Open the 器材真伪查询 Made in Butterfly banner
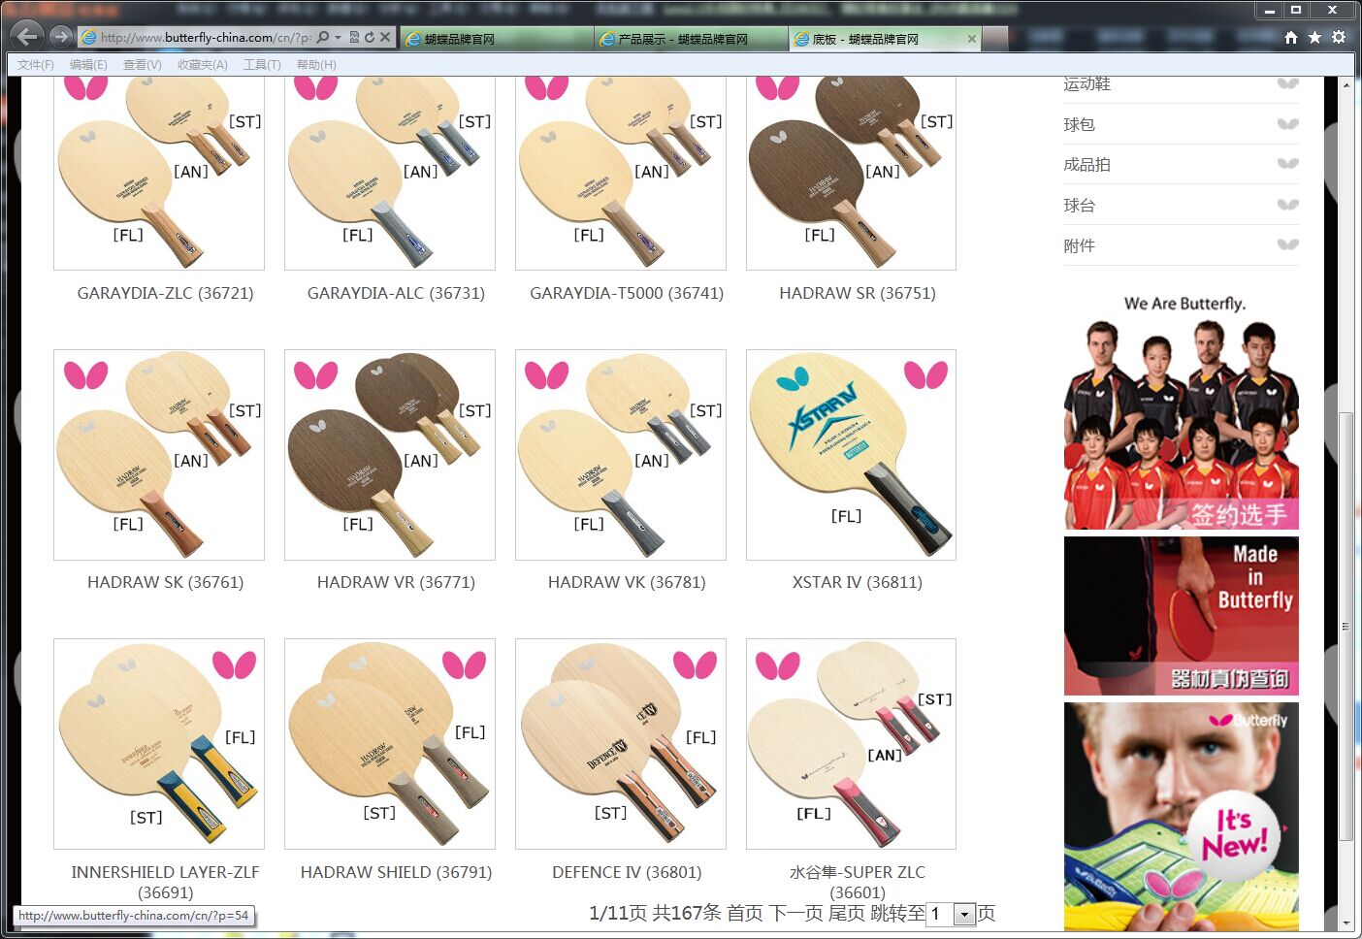1362x939 pixels. (1181, 616)
